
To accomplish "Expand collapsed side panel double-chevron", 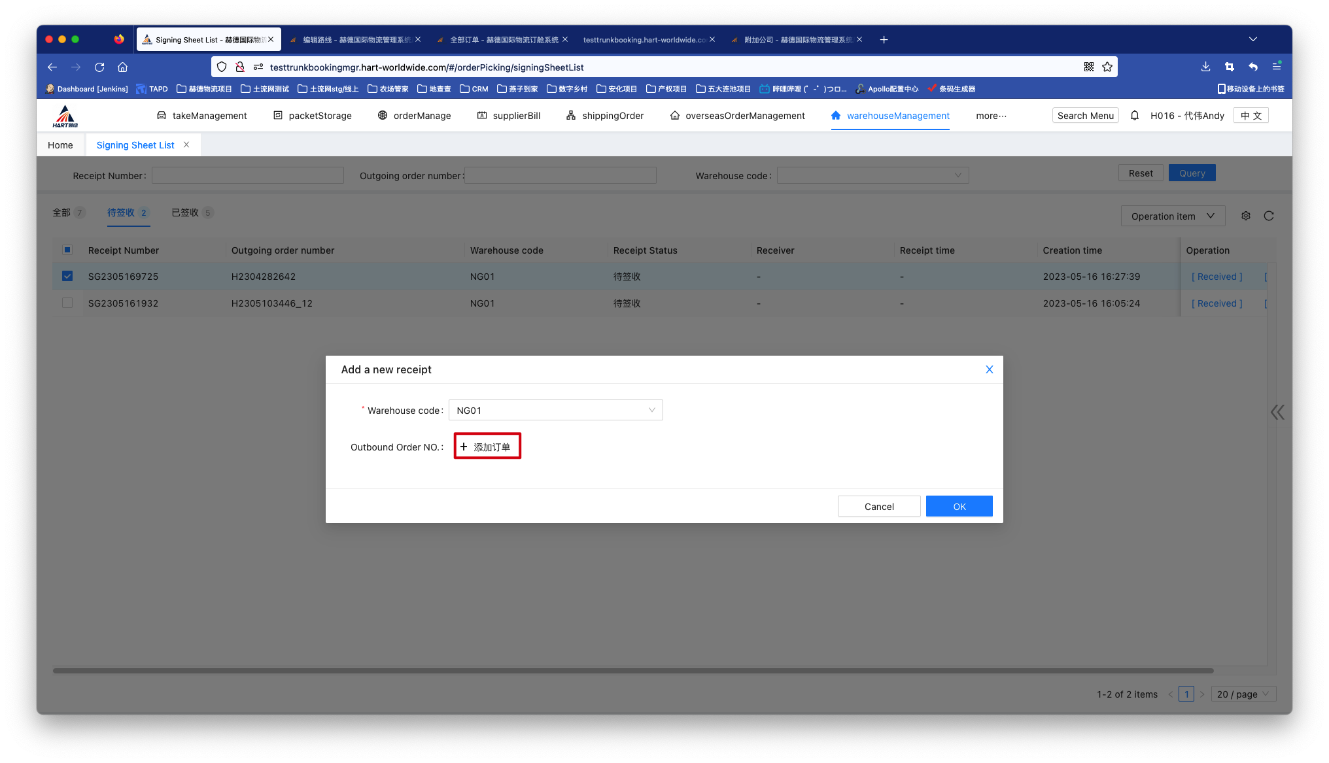I will tap(1277, 412).
